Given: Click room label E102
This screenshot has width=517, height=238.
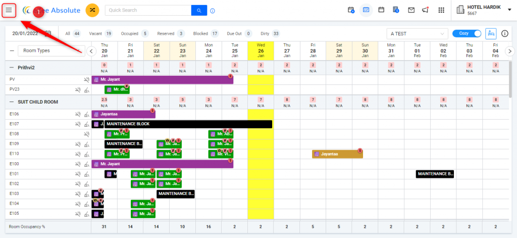Looking at the screenshot, I should click(x=14, y=183).
